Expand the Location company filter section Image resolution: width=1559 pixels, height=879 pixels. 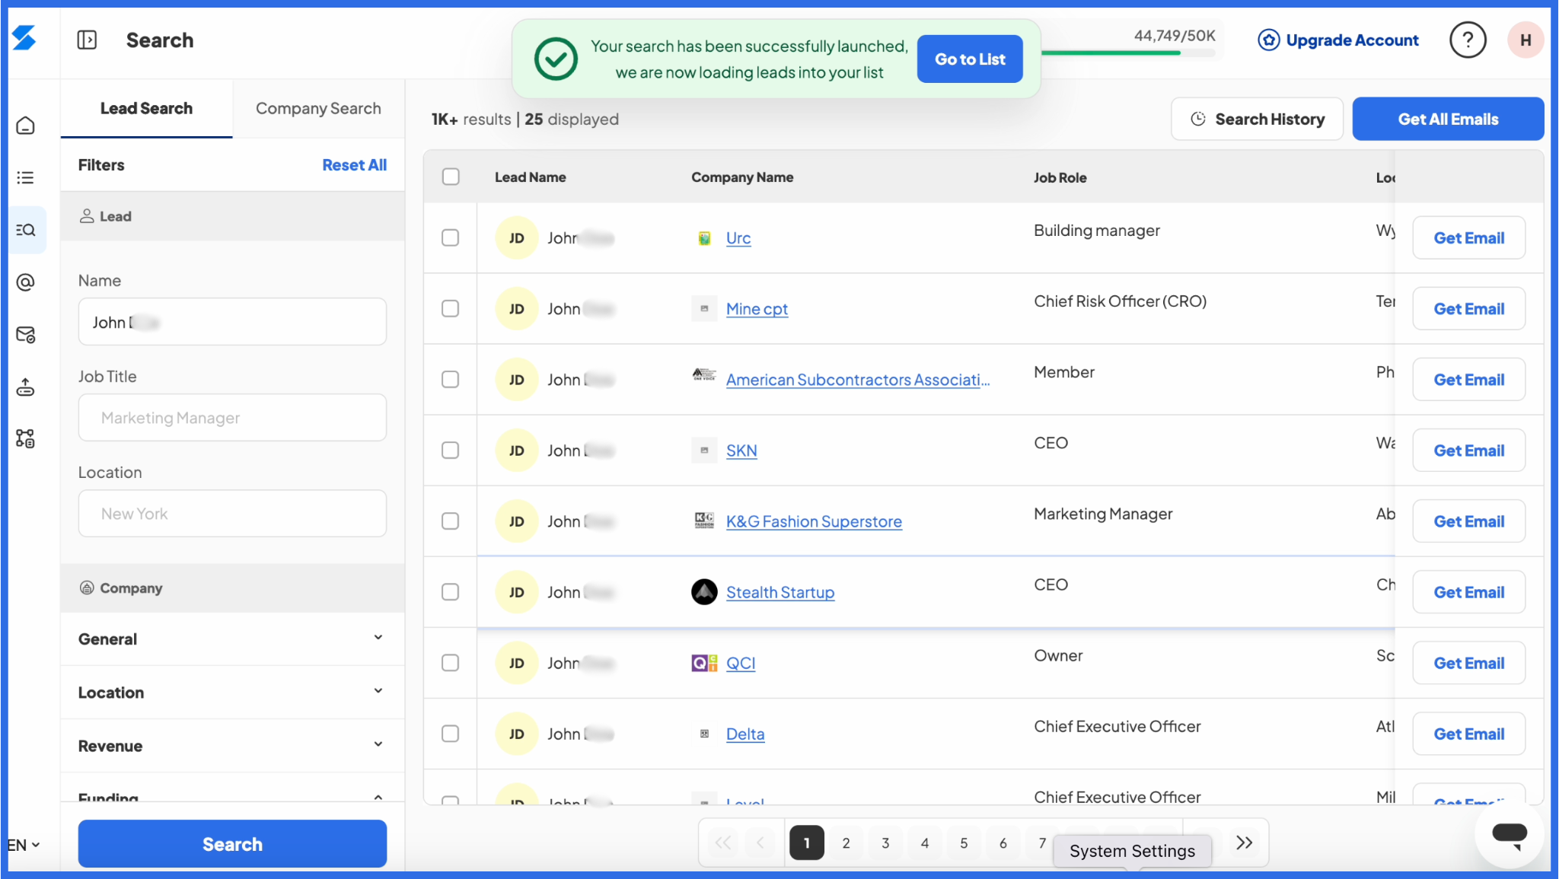(232, 692)
